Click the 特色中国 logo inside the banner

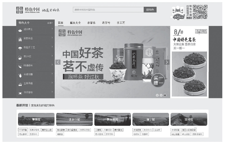(x=70, y=33)
